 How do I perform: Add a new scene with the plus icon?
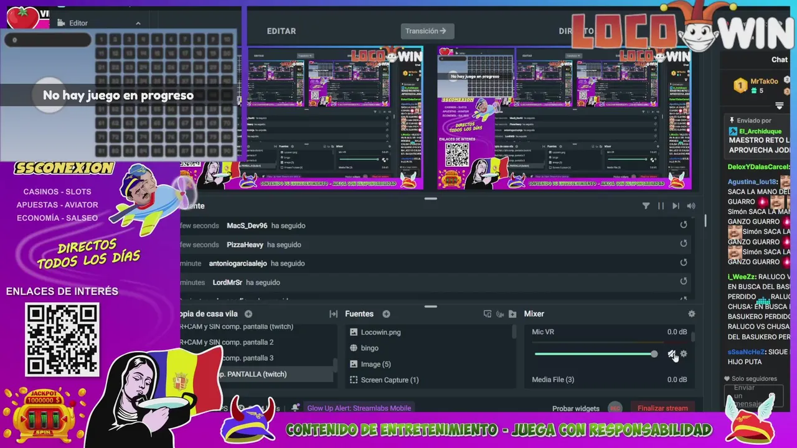click(x=248, y=314)
